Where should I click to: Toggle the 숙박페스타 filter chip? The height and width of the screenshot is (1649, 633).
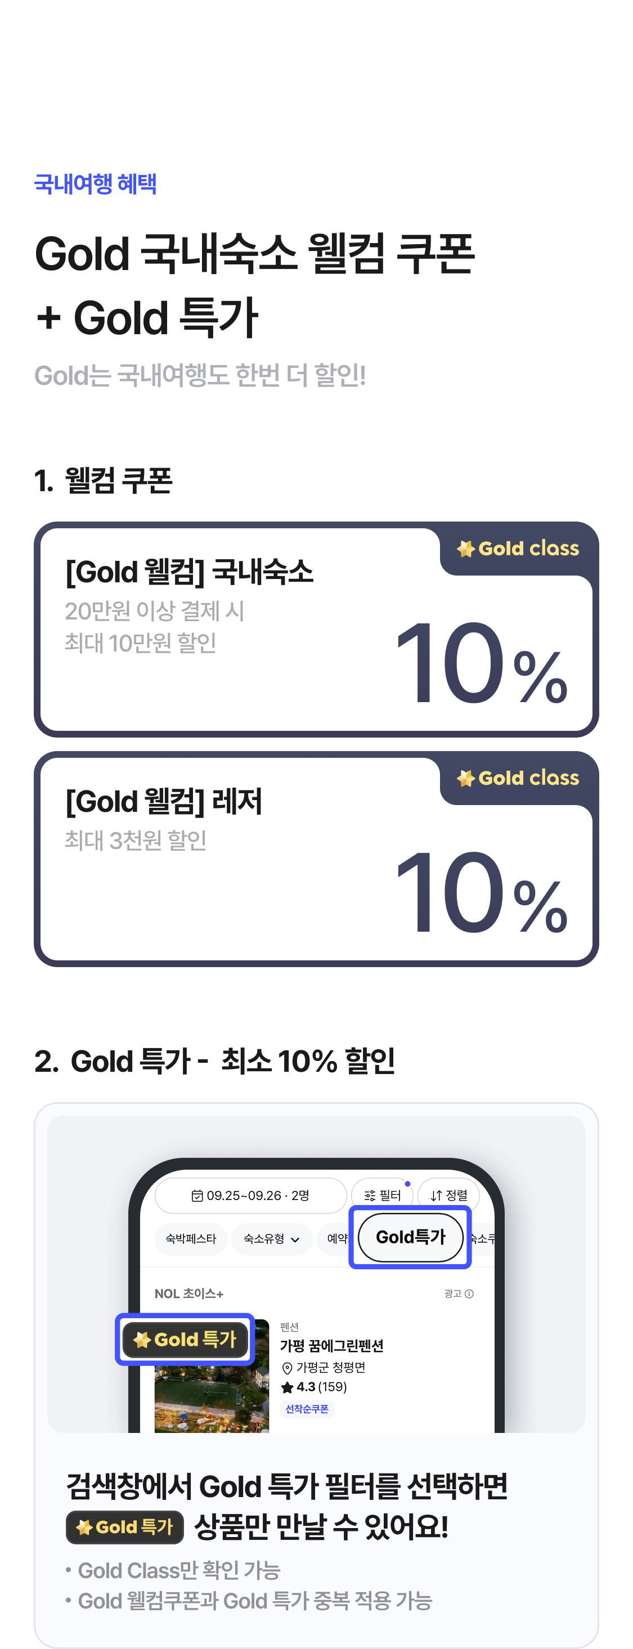click(191, 1239)
